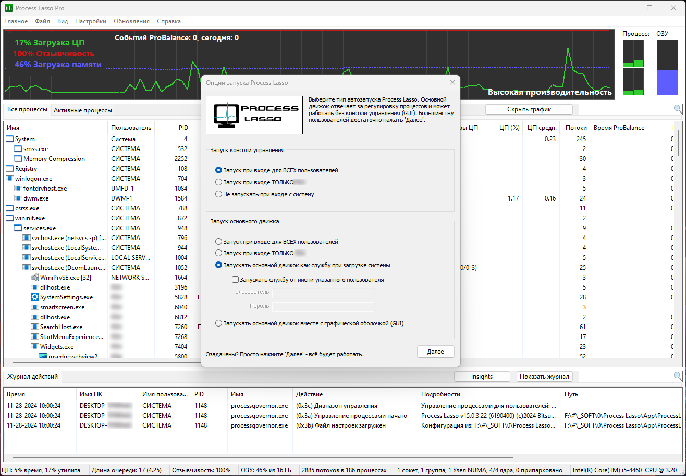The image size is (686, 476).
Task: Click the System process window icon
Action: coord(10,139)
